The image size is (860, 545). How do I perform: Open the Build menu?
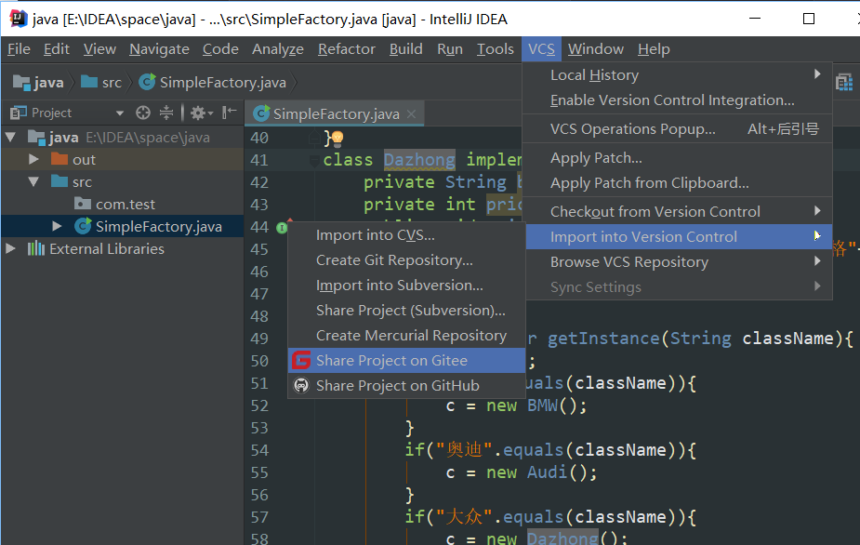406,49
